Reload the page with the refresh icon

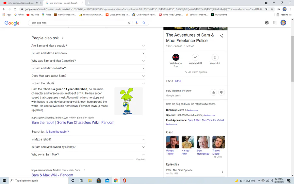pos(15,9)
